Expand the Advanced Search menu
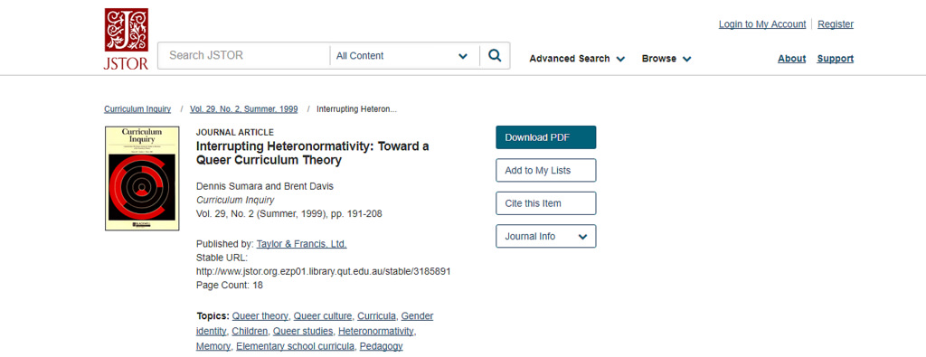 point(577,59)
